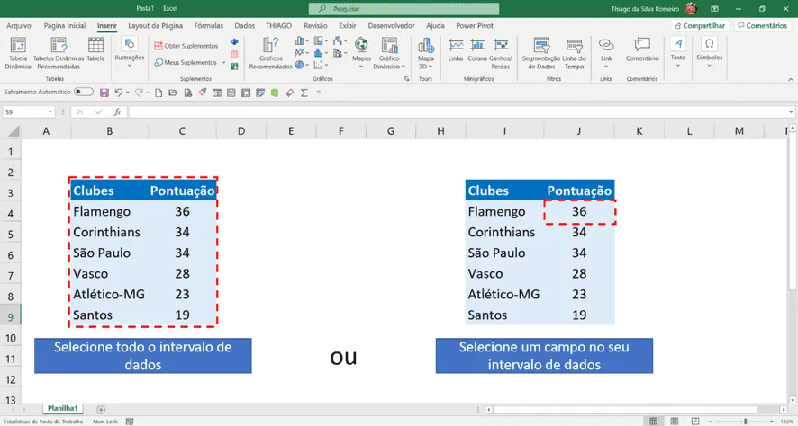Expand the Name Box dropdown
Screen dimensions: 798x426
[x=50, y=111]
